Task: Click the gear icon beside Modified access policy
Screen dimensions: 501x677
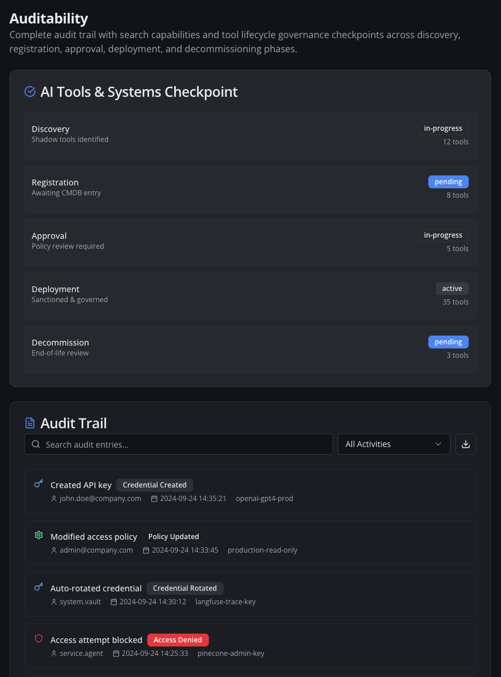Action: click(38, 535)
